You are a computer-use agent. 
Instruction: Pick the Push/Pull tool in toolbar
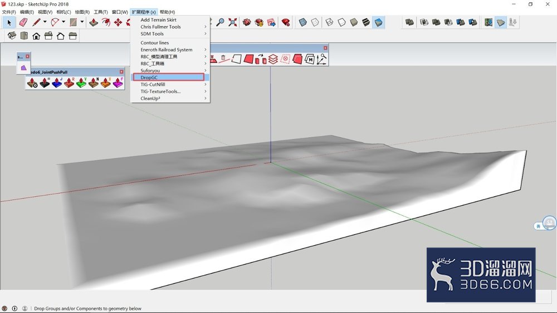pos(94,22)
